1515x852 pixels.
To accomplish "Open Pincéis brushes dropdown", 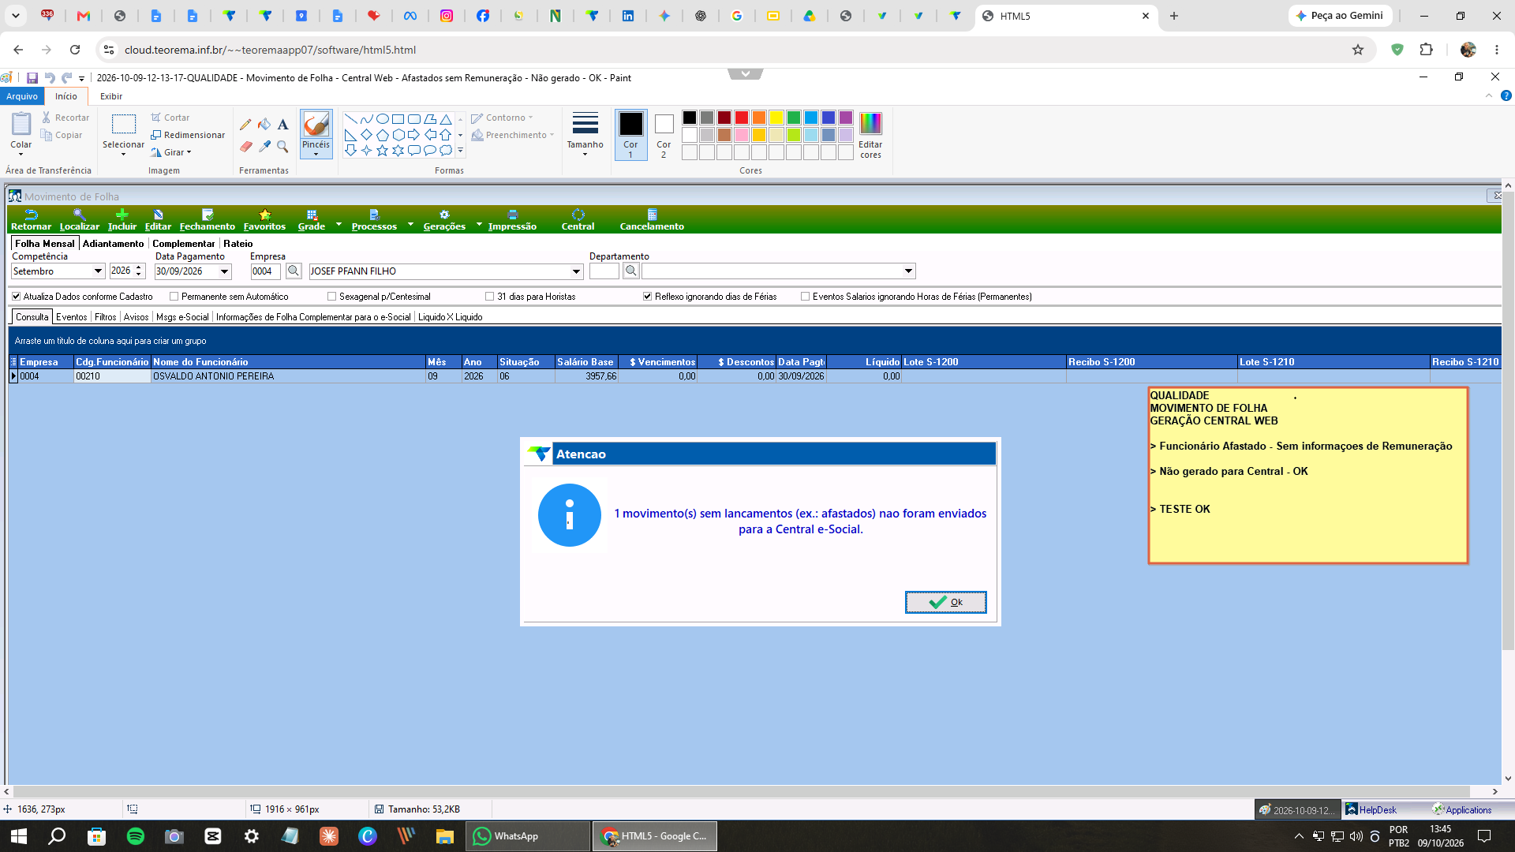I will [316, 150].
